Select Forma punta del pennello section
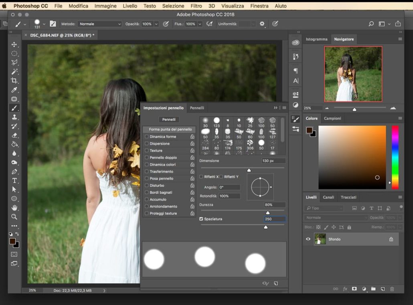The height and width of the screenshot is (305, 413). pyautogui.click(x=169, y=129)
